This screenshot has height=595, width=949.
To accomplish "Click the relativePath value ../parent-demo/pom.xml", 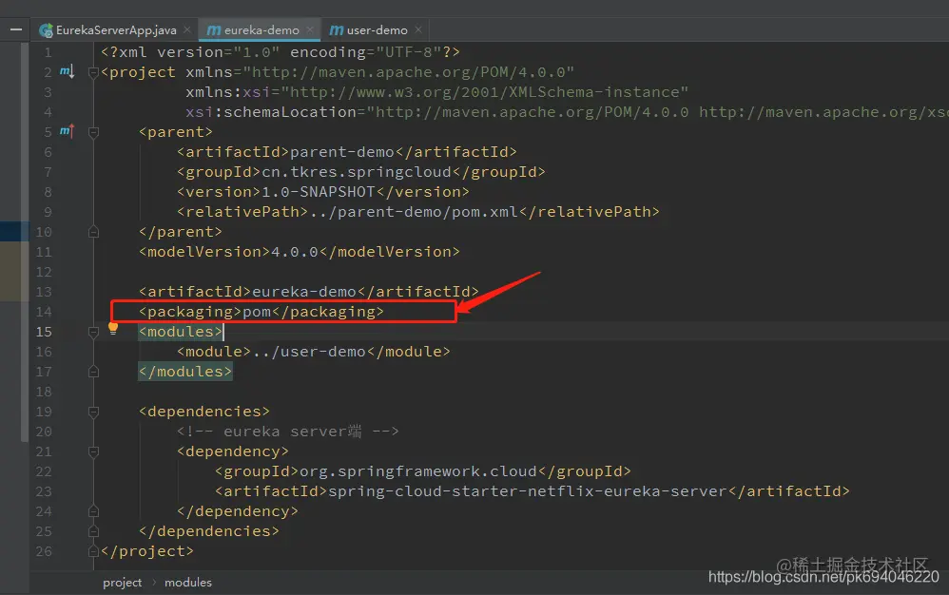I will click(414, 212).
